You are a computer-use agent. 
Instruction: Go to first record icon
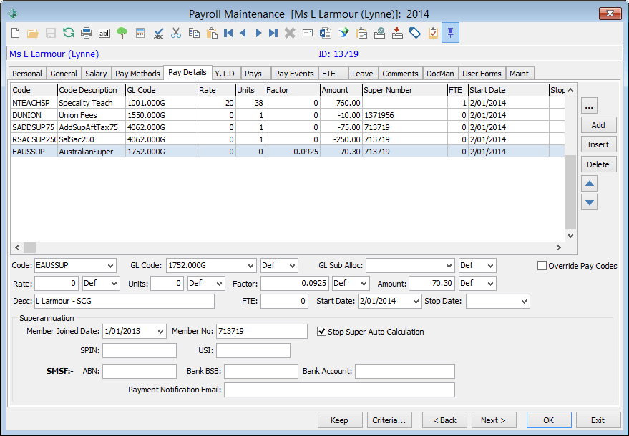pos(228,33)
